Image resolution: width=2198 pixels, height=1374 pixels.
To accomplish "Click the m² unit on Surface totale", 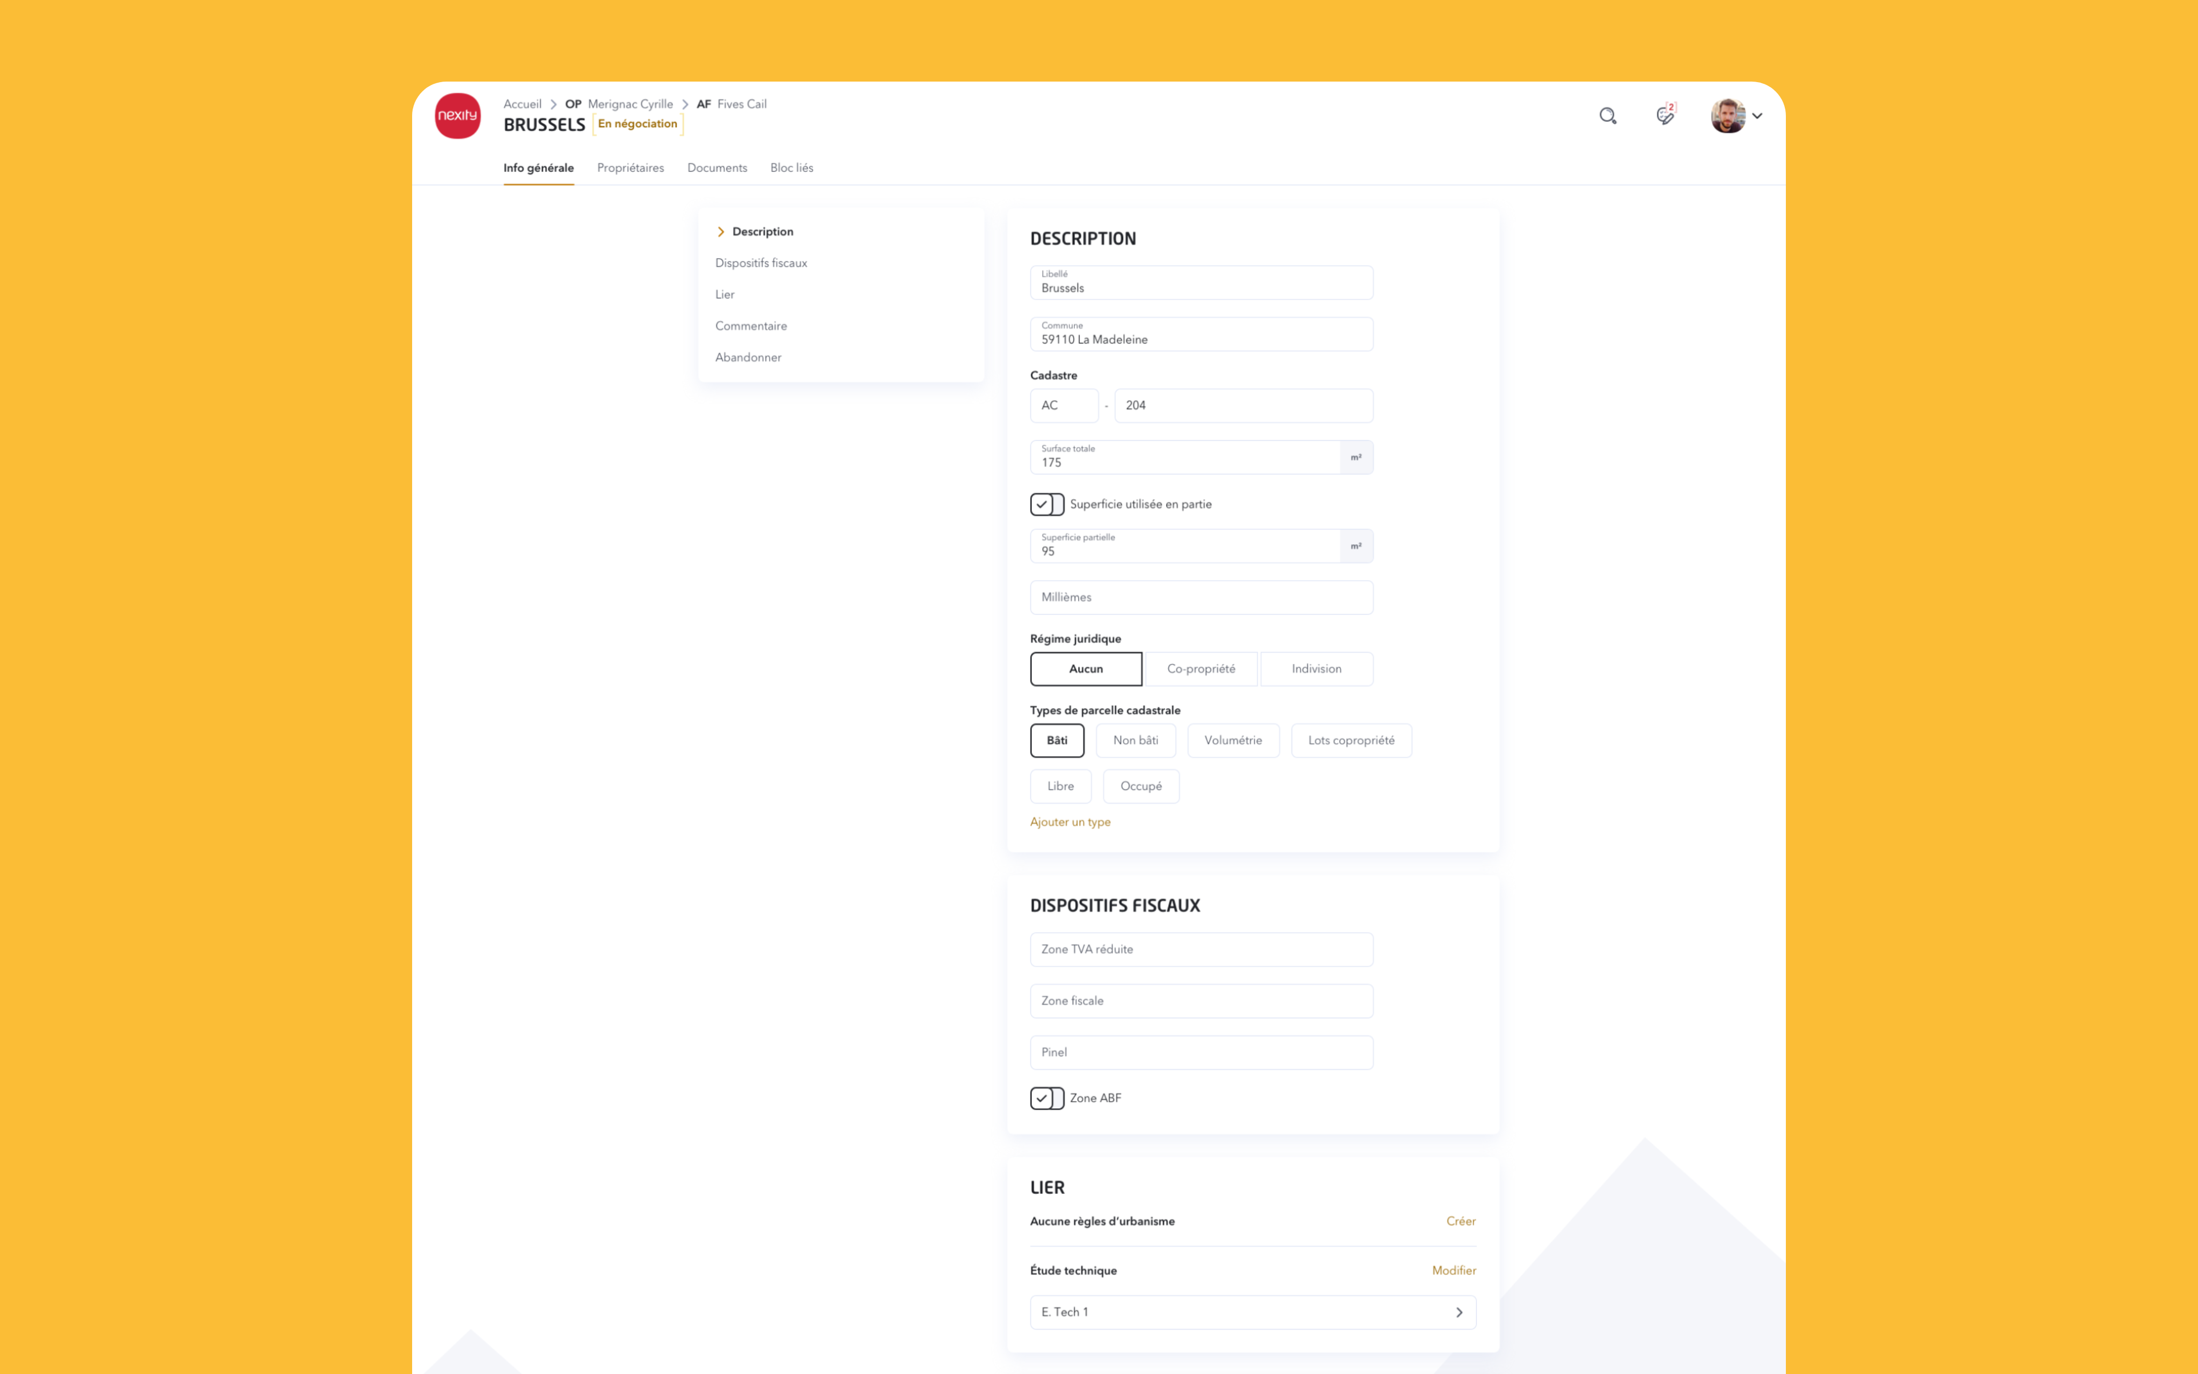I will (x=1356, y=458).
